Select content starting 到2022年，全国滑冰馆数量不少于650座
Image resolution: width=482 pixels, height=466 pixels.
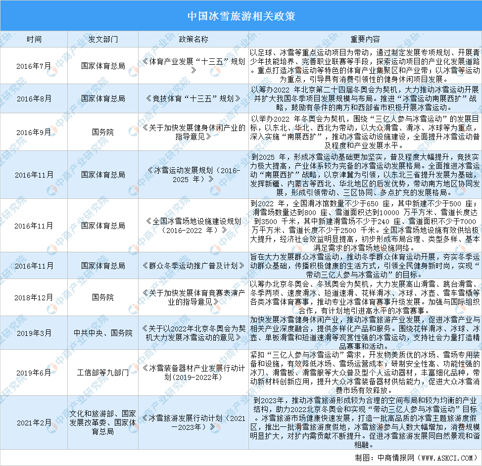365,226
